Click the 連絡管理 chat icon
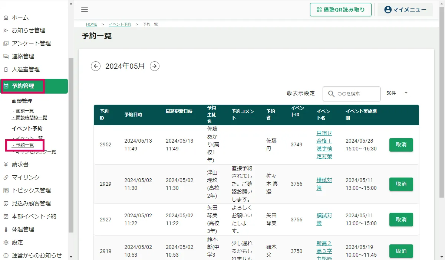The width and height of the screenshot is (445, 260). (6, 56)
